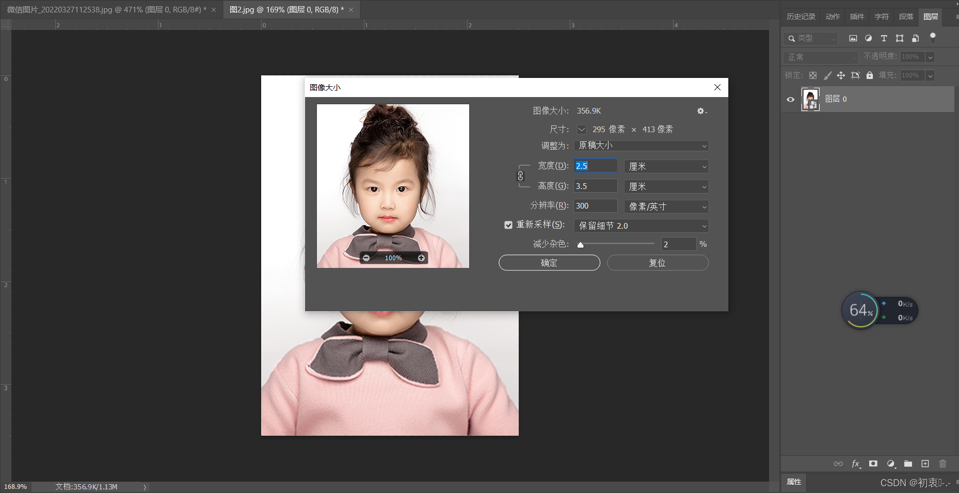
Task: Confirm with the 确定 button
Action: pyautogui.click(x=549, y=263)
